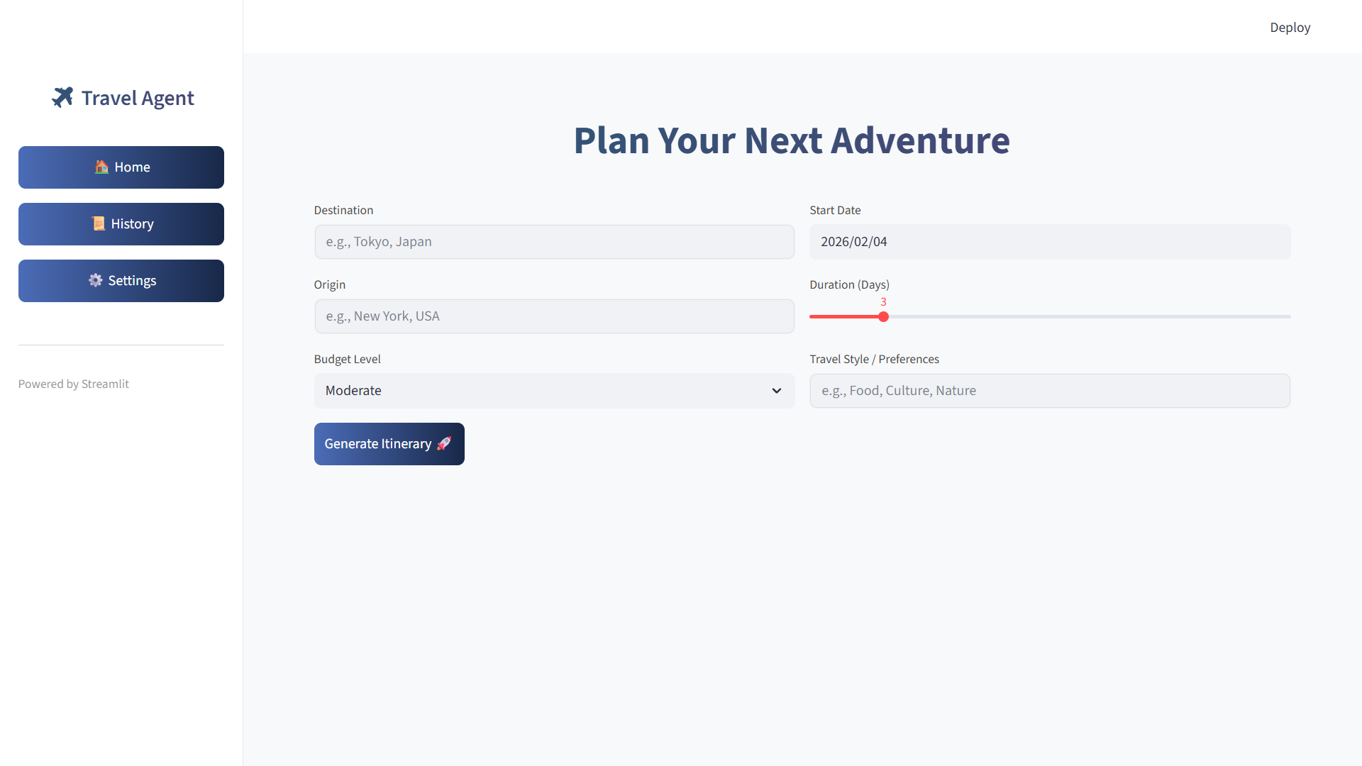Expand Budget Level dropdown chevron
The width and height of the screenshot is (1362, 766).
click(x=777, y=391)
